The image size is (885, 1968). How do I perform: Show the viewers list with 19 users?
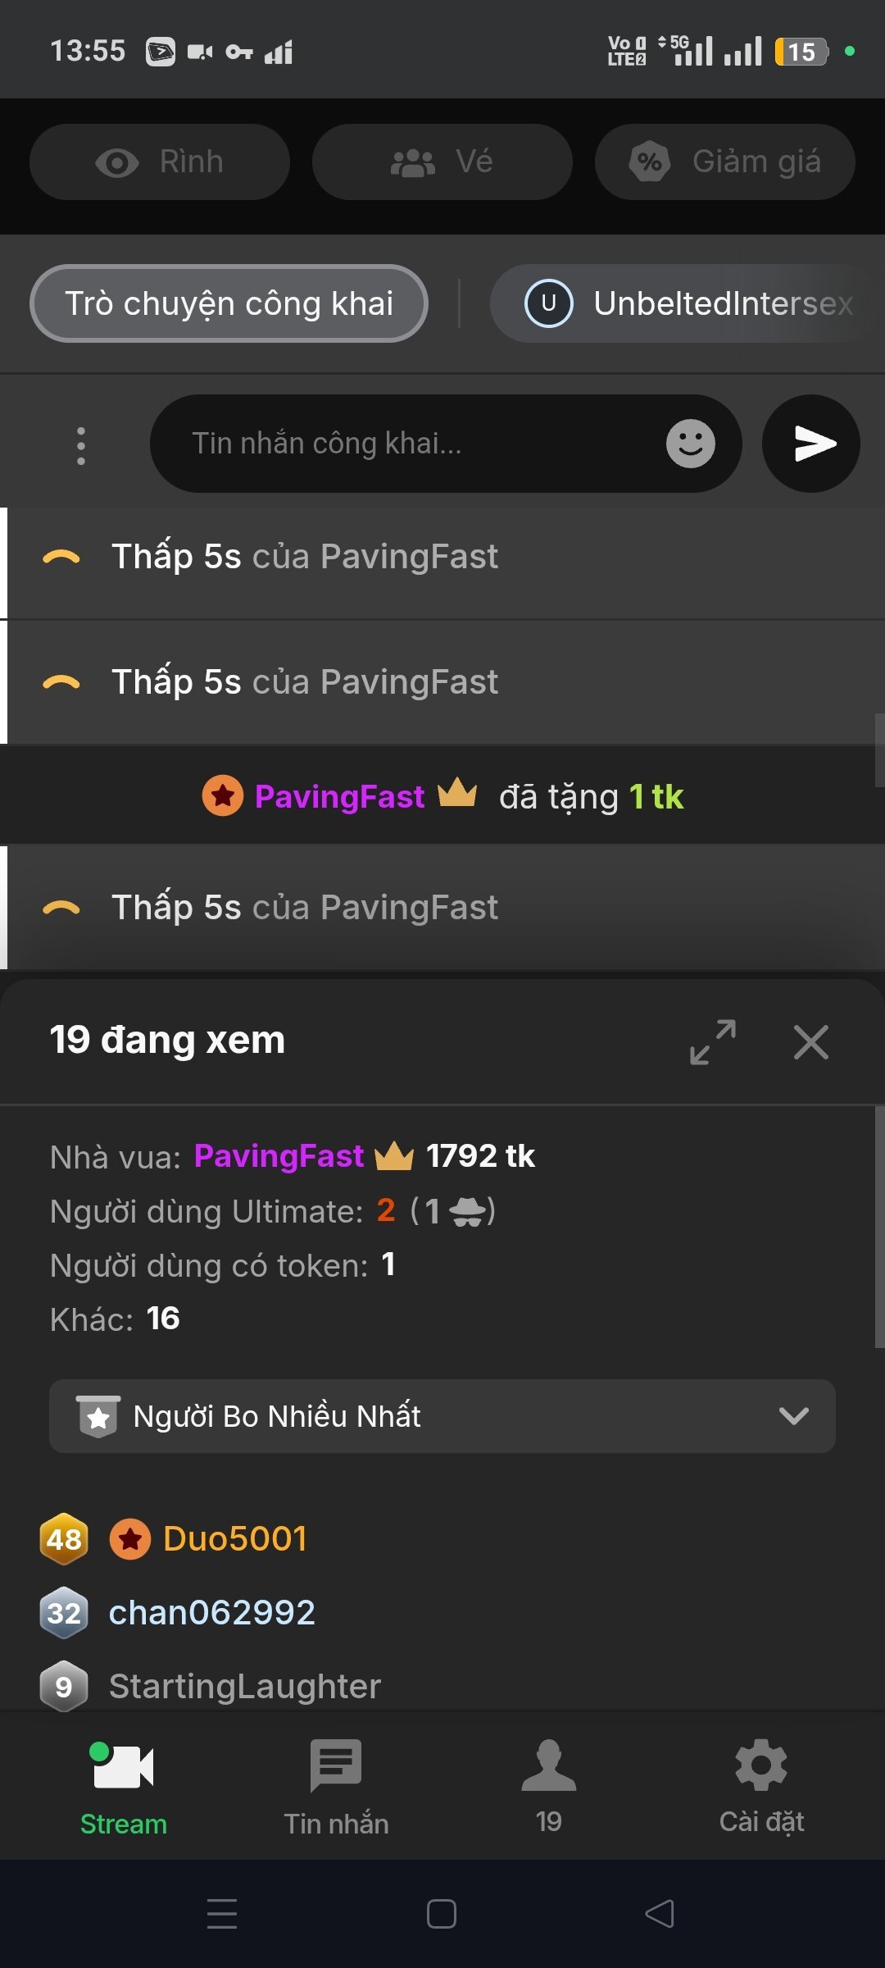(548, 1788)
